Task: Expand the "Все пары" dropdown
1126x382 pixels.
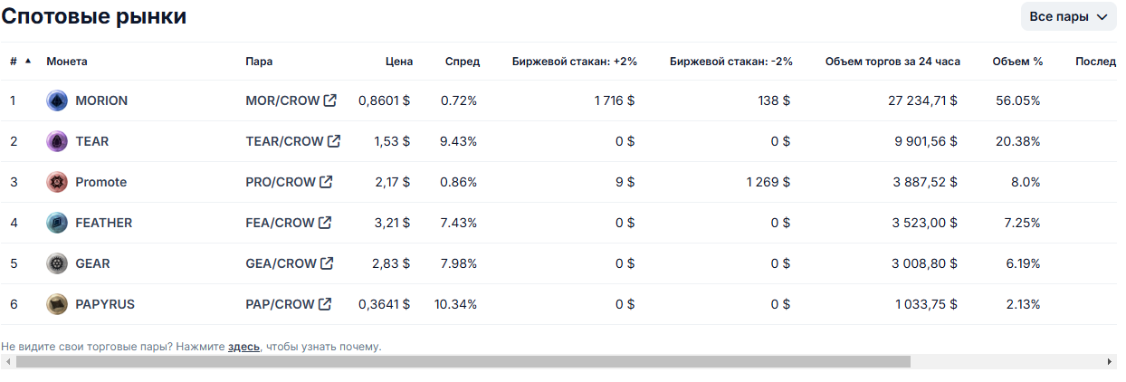Action: pyautogui.click(x=1068, y=17)
